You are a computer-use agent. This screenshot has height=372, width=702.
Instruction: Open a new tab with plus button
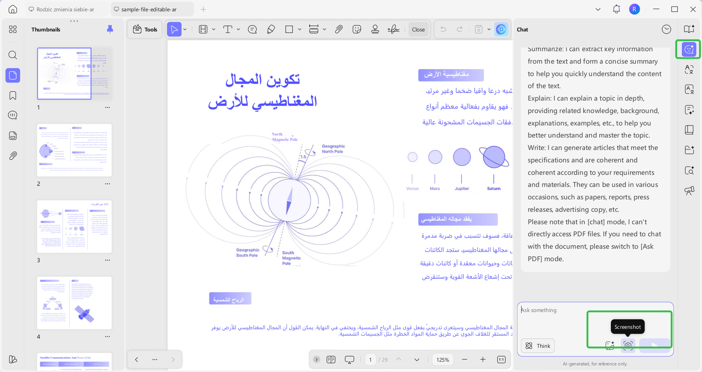point(203,10)
